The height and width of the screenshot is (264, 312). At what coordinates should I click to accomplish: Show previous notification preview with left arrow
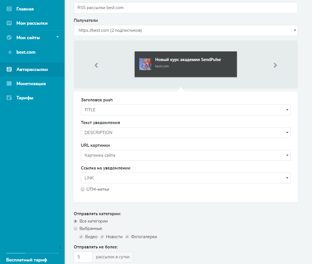(96, 65)
